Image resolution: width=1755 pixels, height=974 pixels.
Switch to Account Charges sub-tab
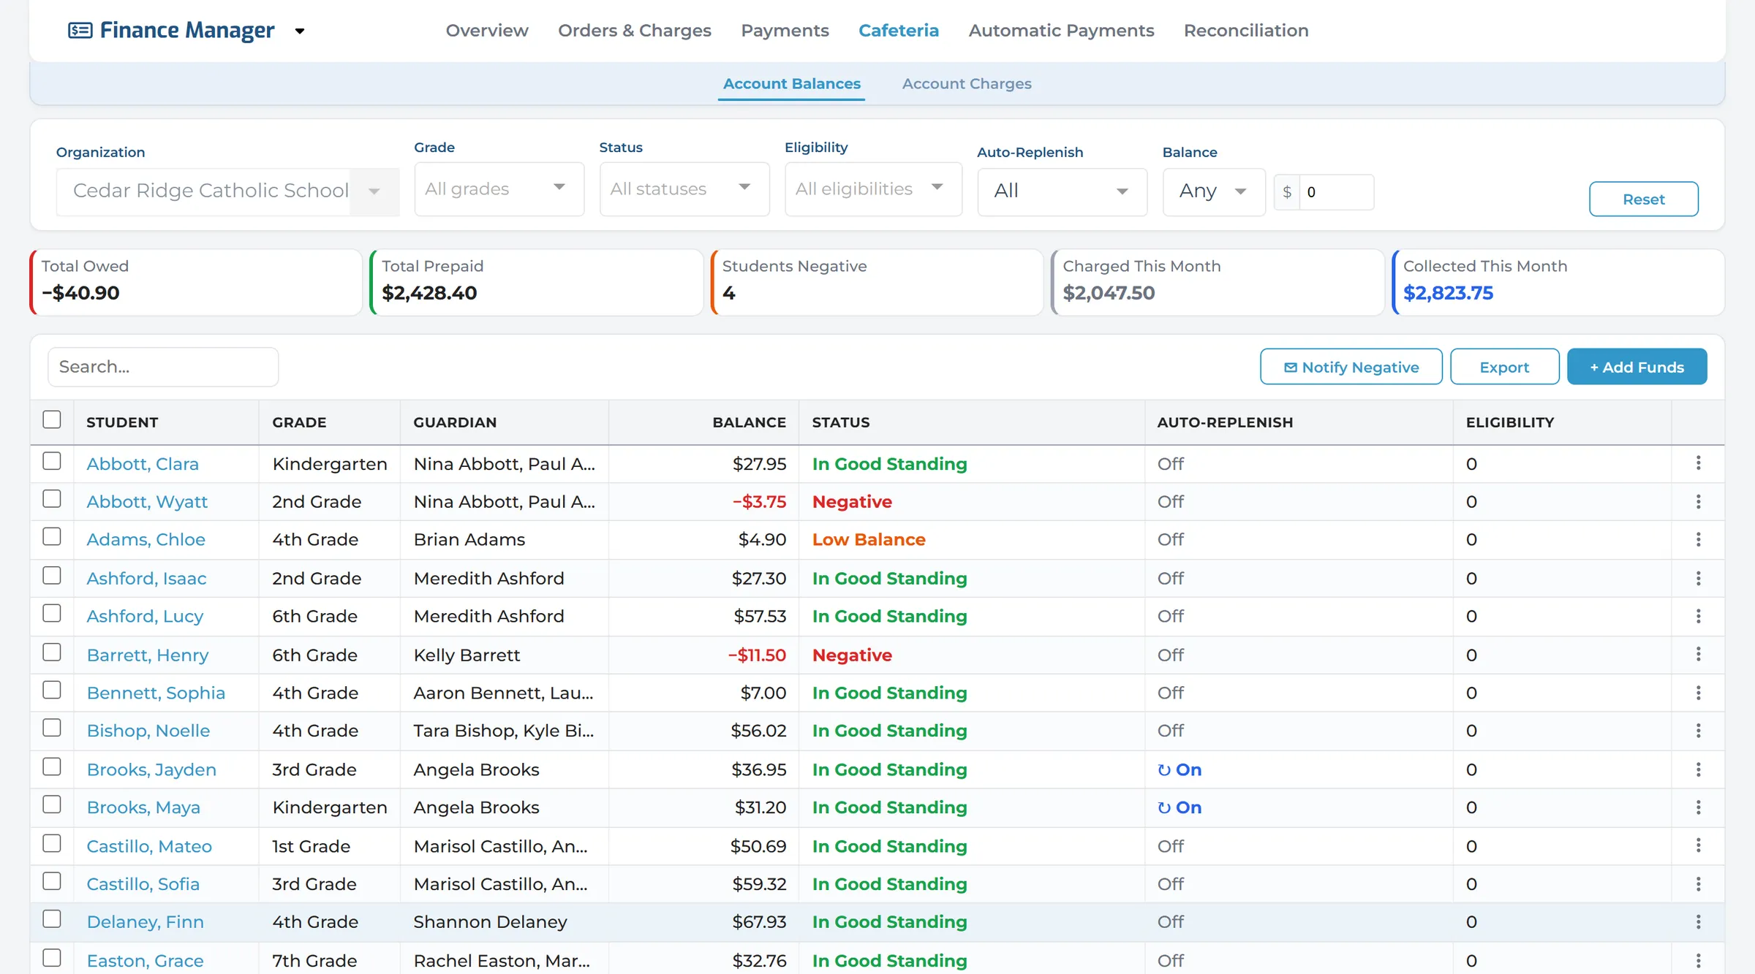coord(967,84)
